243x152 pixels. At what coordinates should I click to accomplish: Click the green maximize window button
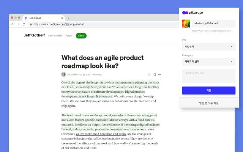(19, 18)
